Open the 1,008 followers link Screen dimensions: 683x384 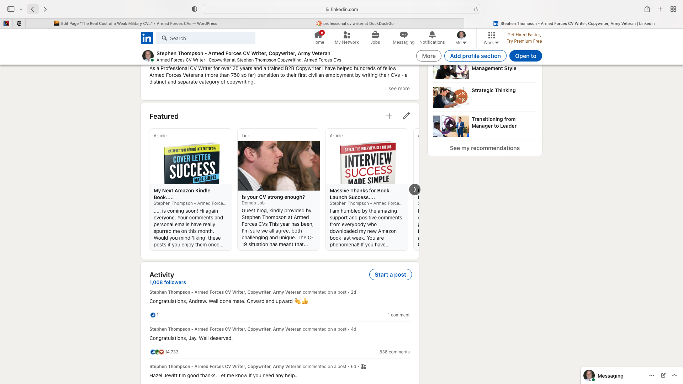click(168, 282)
